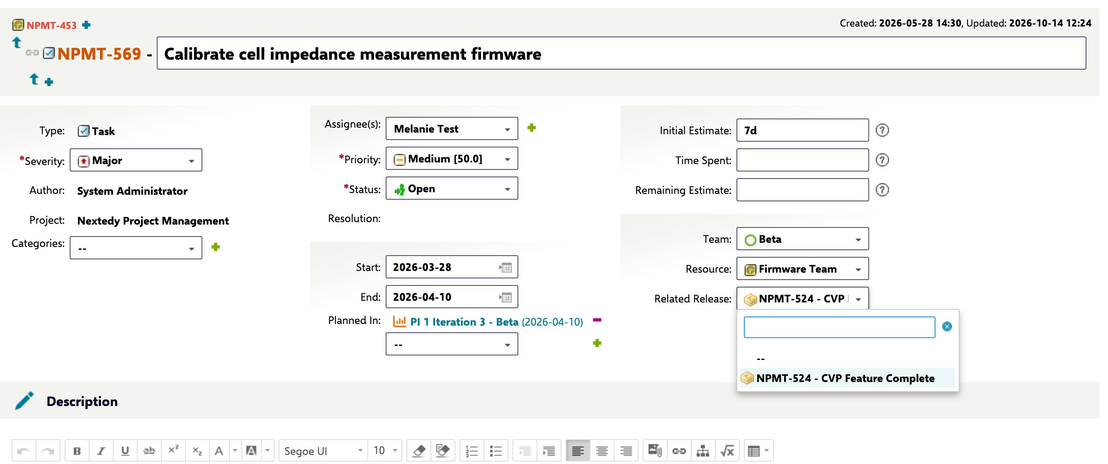Open Time Spent help icon

(x=882, y=160)
